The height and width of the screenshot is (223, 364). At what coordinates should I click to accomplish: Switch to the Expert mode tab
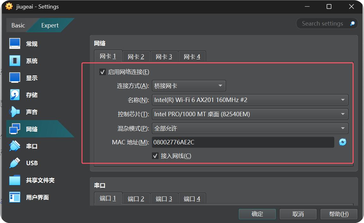50,25
